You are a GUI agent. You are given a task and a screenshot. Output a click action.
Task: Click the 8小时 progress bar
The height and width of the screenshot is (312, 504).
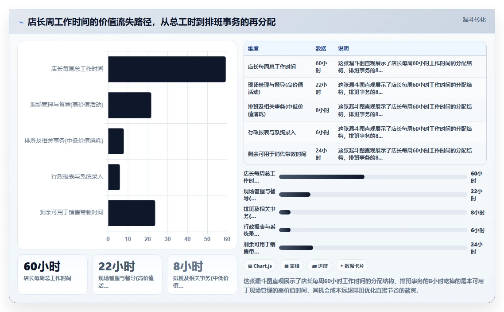(x=373, y=212)
